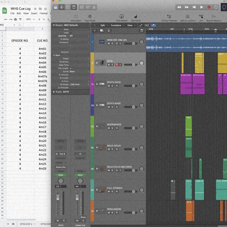The image size is (227, 227).
Task: Open the File menu in Sheets
Action: click(x=12, y=13)
